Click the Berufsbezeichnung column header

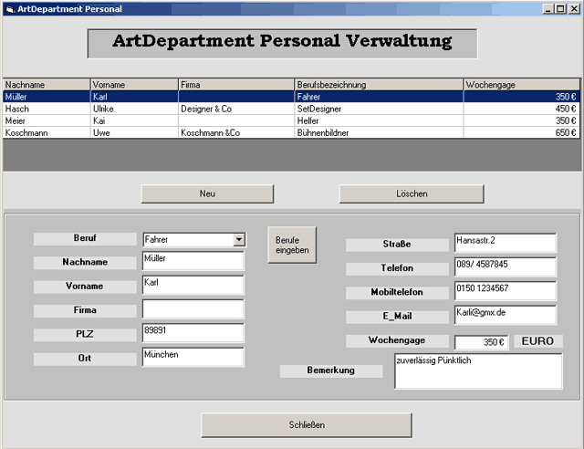pos(378,85)
